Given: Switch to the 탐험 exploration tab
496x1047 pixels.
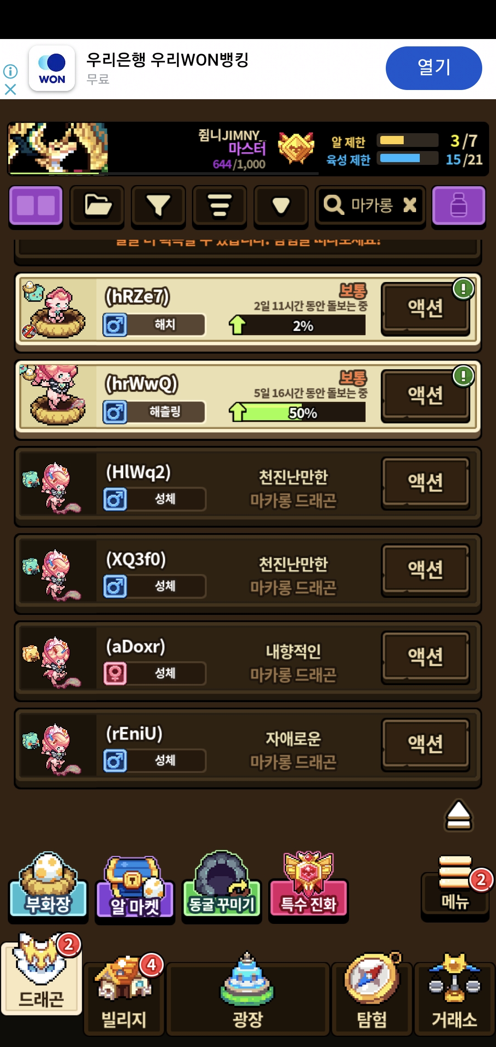Looking at the screenshot, I should click(x=372, y=996).
